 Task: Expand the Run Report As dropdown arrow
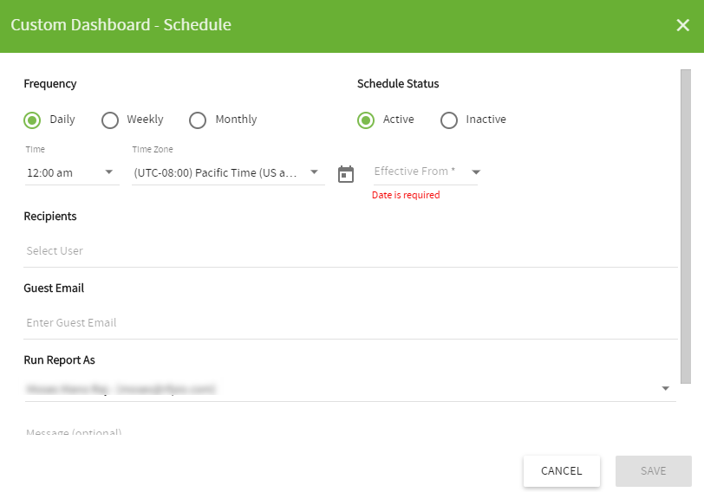tap(666, 388)
